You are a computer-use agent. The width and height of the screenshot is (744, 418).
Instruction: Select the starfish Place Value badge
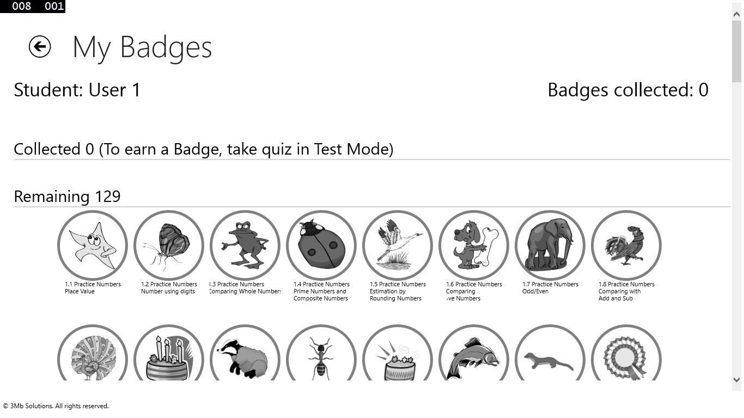[93, 245]
